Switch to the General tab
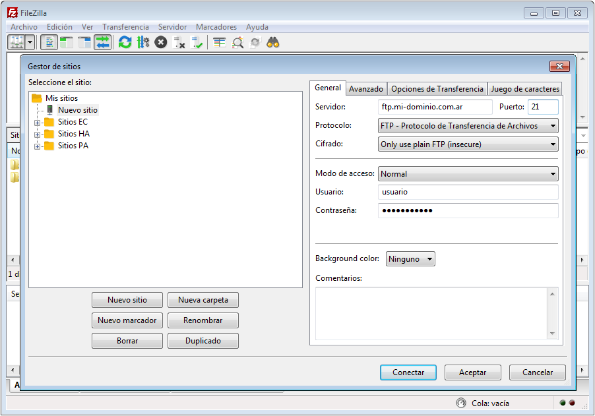The width and height of the screenshot is (595, 416). (x=328, y=88)
